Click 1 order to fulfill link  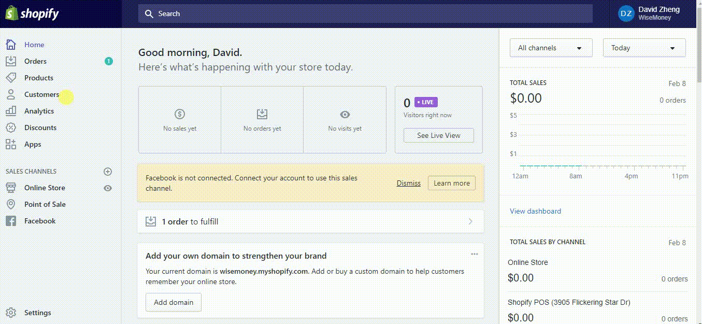[x=190, y=221]
